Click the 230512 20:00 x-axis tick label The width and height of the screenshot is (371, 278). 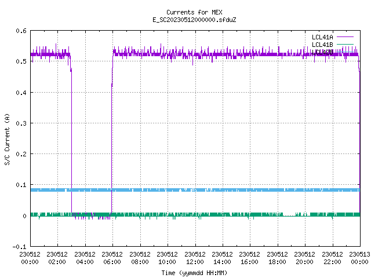(304, 258)
